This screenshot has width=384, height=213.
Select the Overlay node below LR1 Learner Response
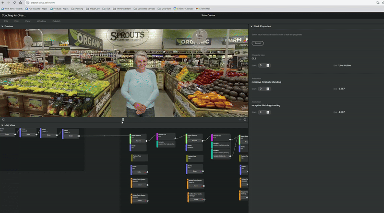click(x=138, y=147)
